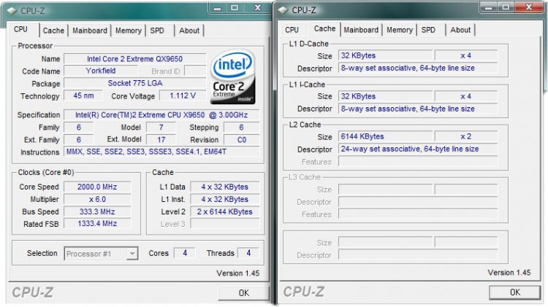The width and height of the screenshot is (548, 307).
Task: Click L1 D-Cache multiplier 'x 4'
Action: [x=466, y=55]
